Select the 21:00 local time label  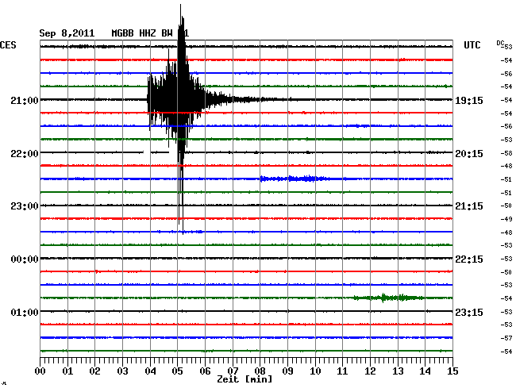point(25,100)
